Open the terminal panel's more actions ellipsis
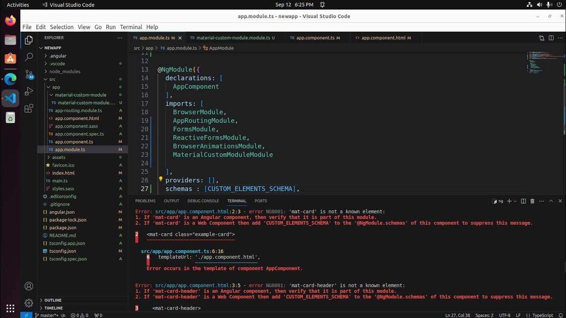The height and width of the screenshot is (318, 566). 542,201
